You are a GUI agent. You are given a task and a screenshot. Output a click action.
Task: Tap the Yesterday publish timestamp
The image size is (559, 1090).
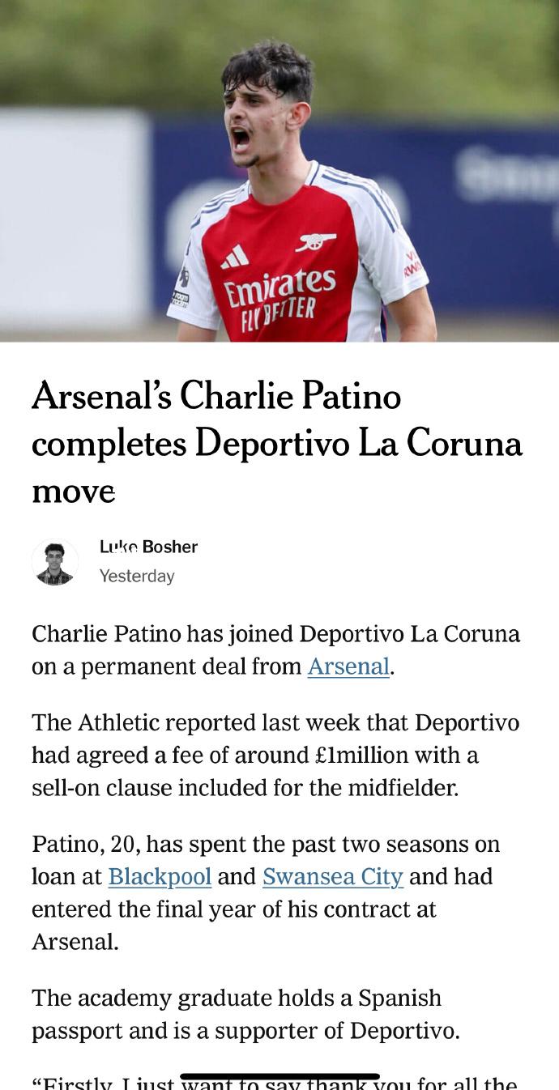tap(137, 577)
